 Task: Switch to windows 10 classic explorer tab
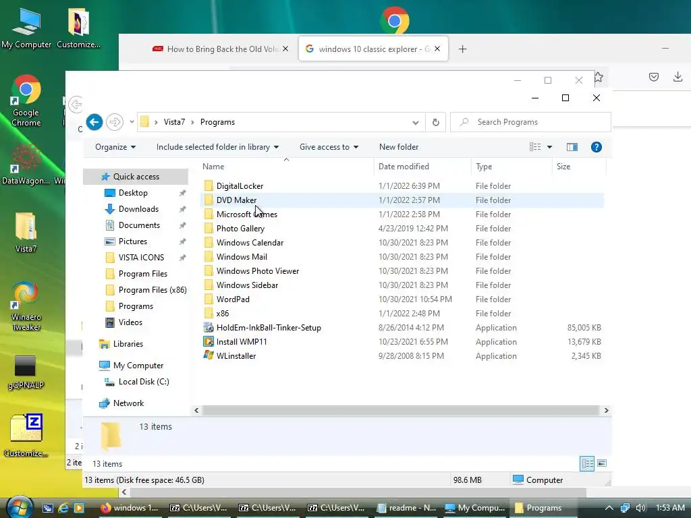(372, 49)
